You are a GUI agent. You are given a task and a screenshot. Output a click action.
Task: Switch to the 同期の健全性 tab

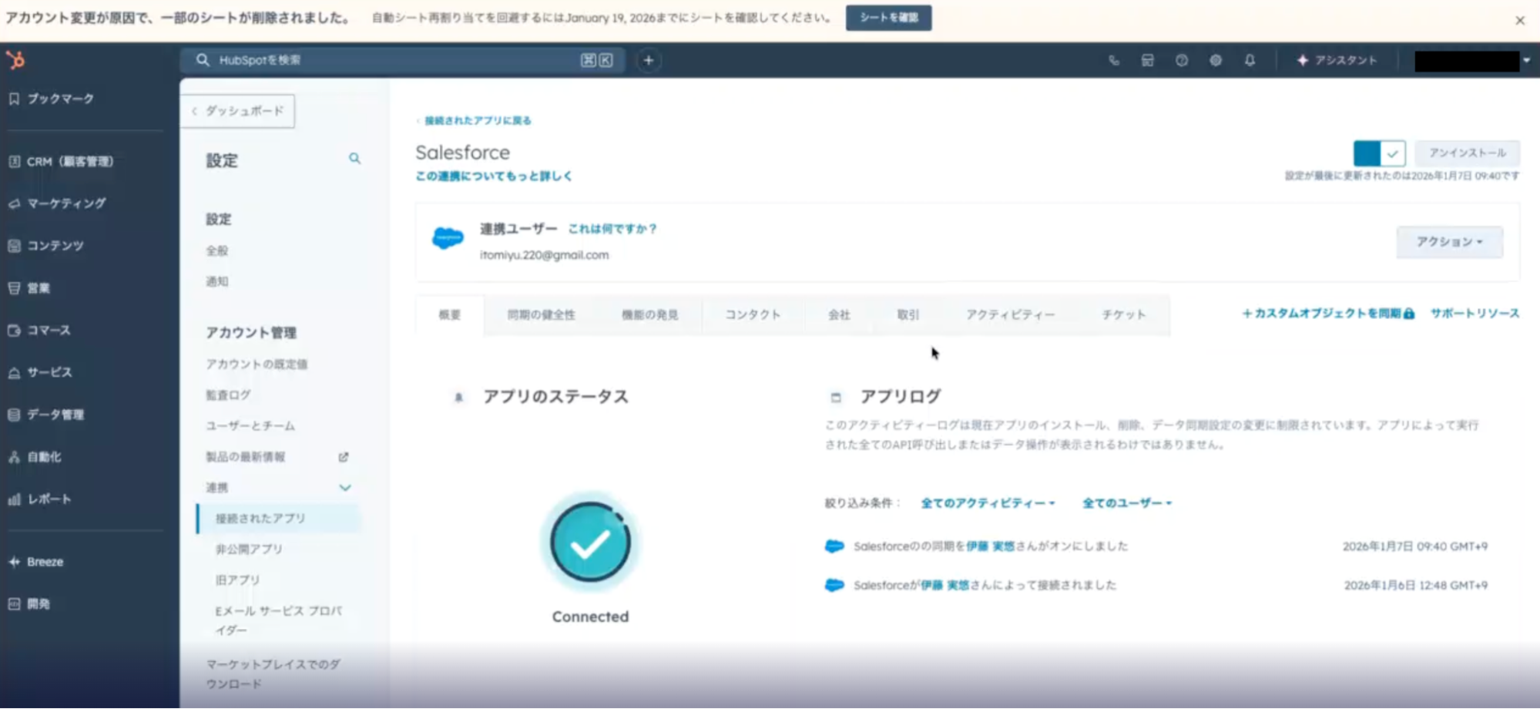click(541, 315)
